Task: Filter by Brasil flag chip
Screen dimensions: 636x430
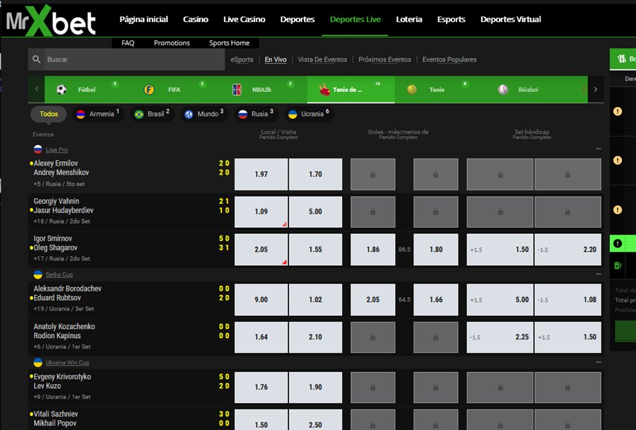Action: click(153, 114)
